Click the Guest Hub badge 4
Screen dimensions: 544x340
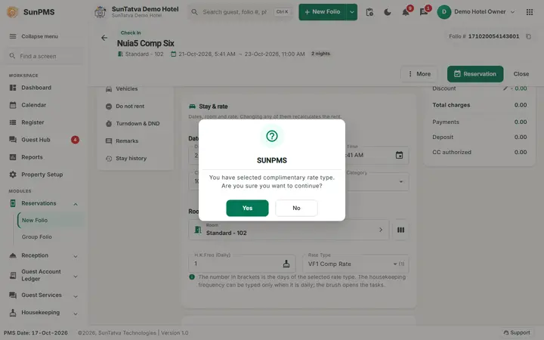coord(75,140)
